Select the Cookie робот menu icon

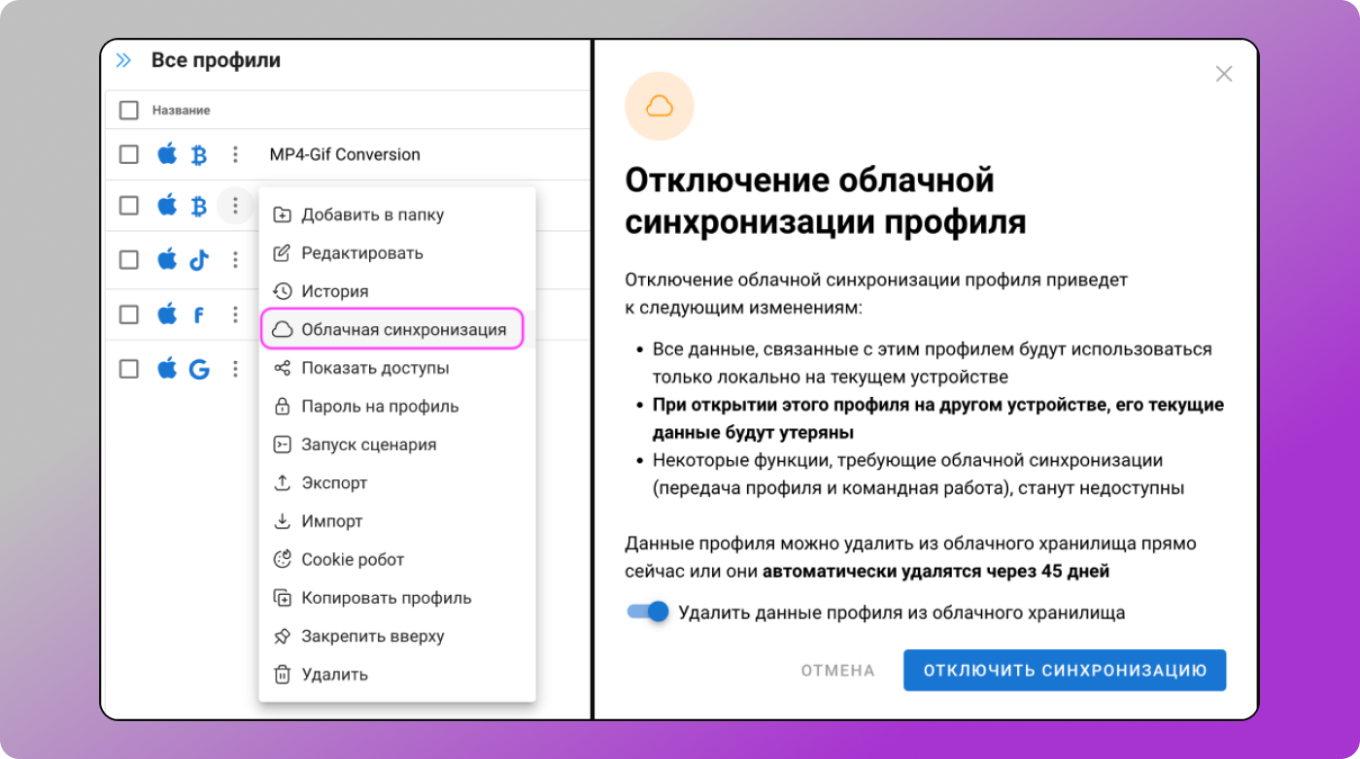[281, 559]
